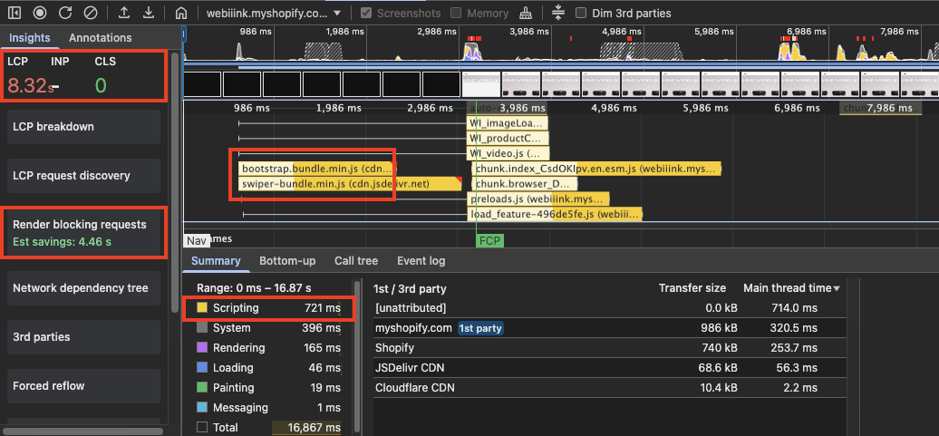Click the yellow Scripting color swatch
The image size is (939, 436).
pyautogui.click(x=201, y=308)
